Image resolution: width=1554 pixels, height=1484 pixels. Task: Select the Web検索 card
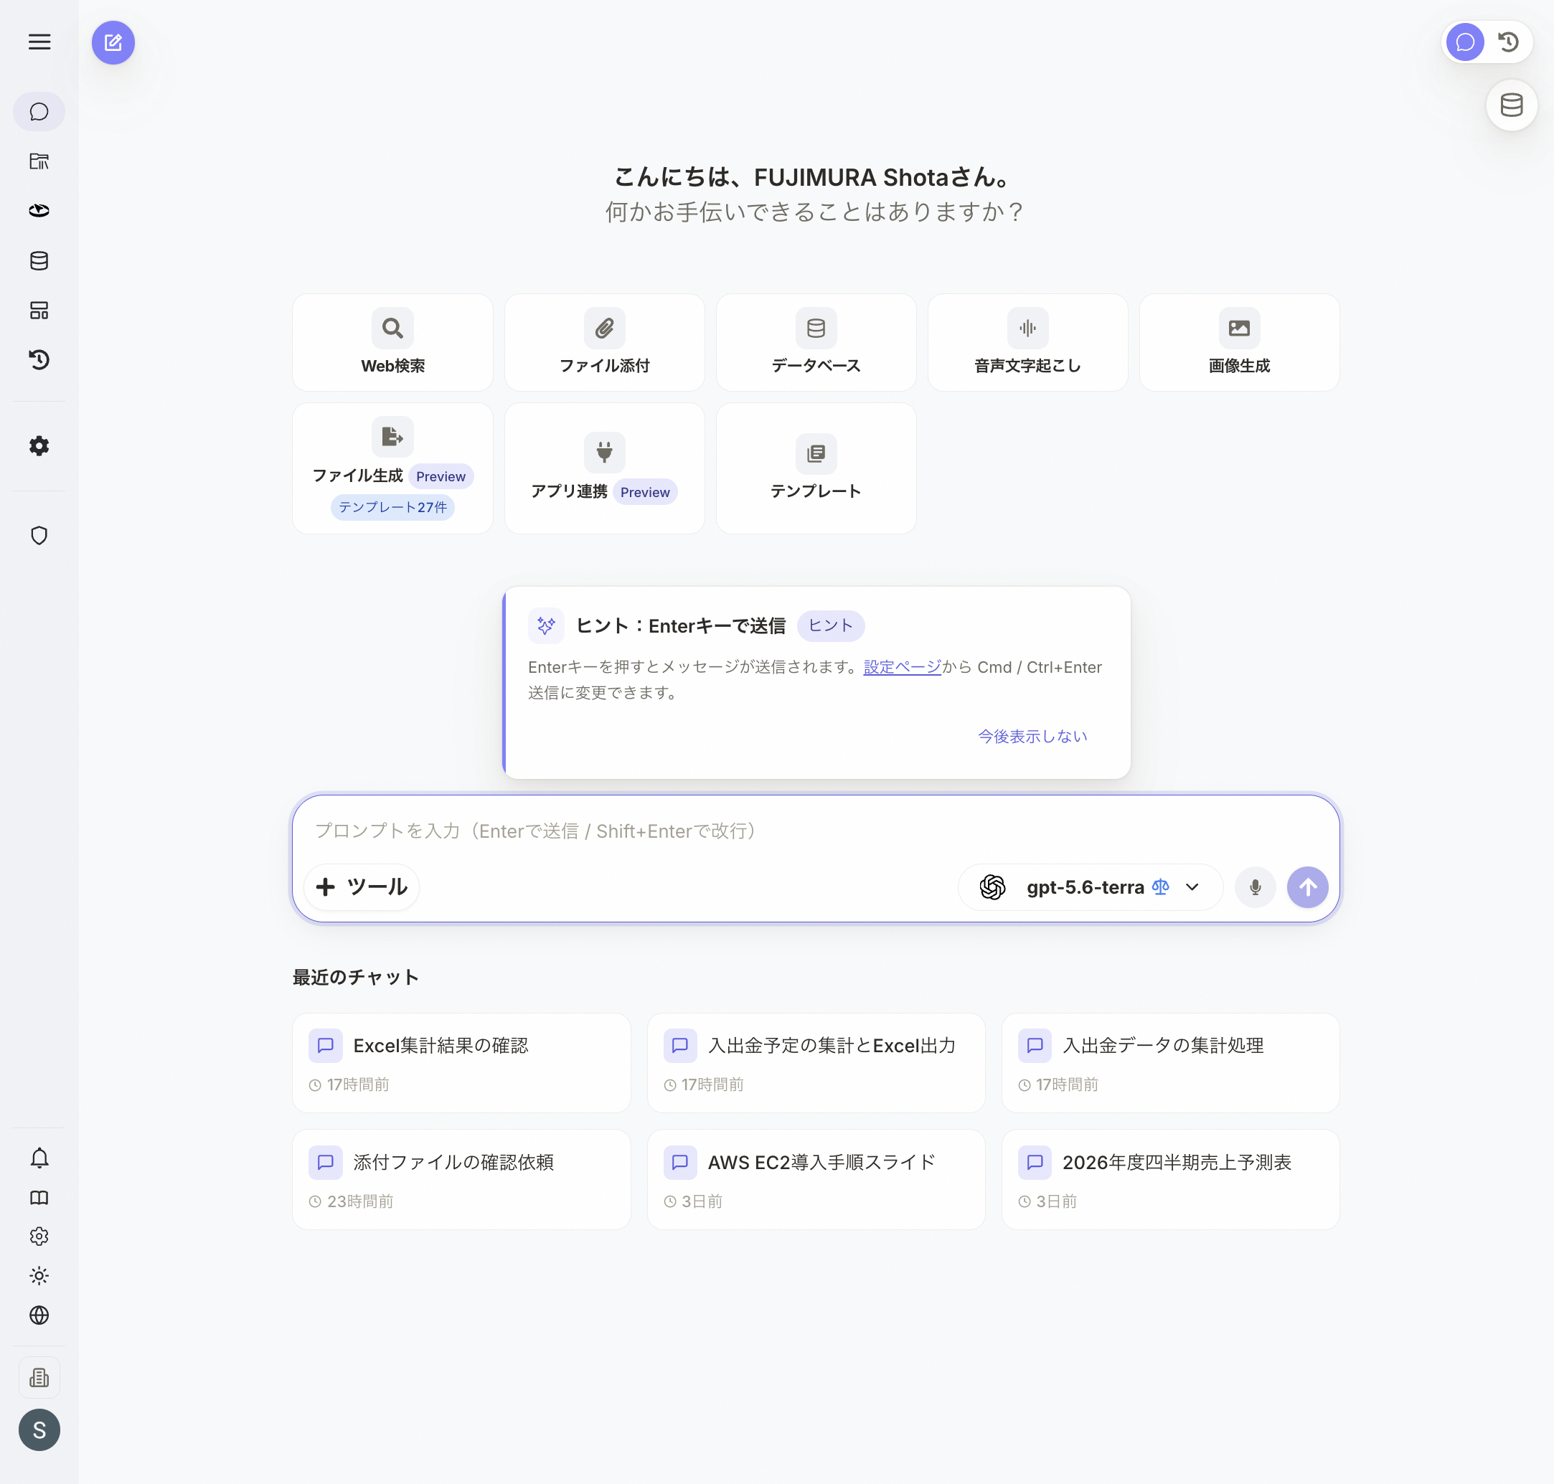392,343
